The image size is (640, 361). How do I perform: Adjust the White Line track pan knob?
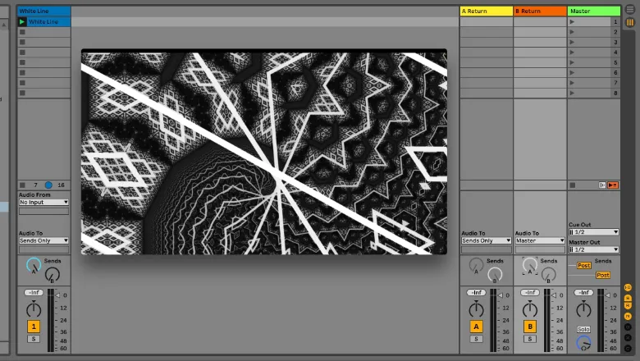tap(34, 309)
